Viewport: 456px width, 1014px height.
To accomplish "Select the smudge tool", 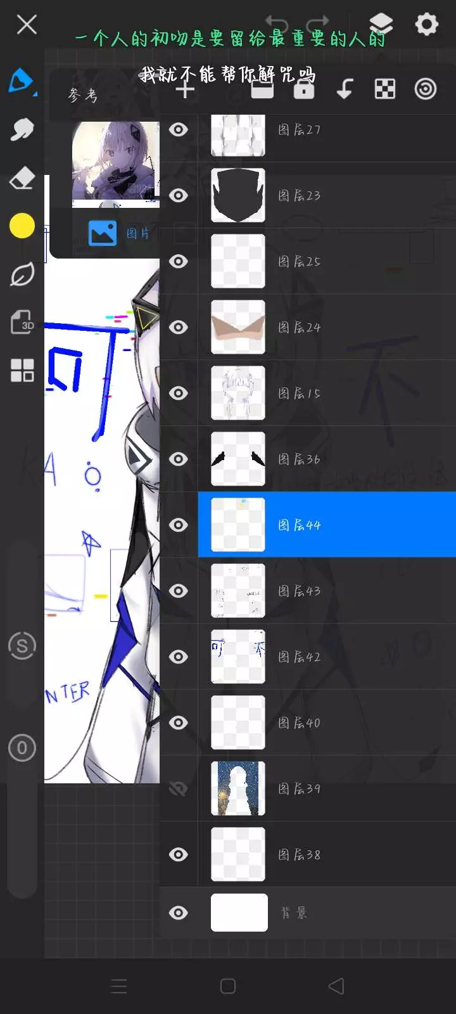I will click(x=22, y=129).
